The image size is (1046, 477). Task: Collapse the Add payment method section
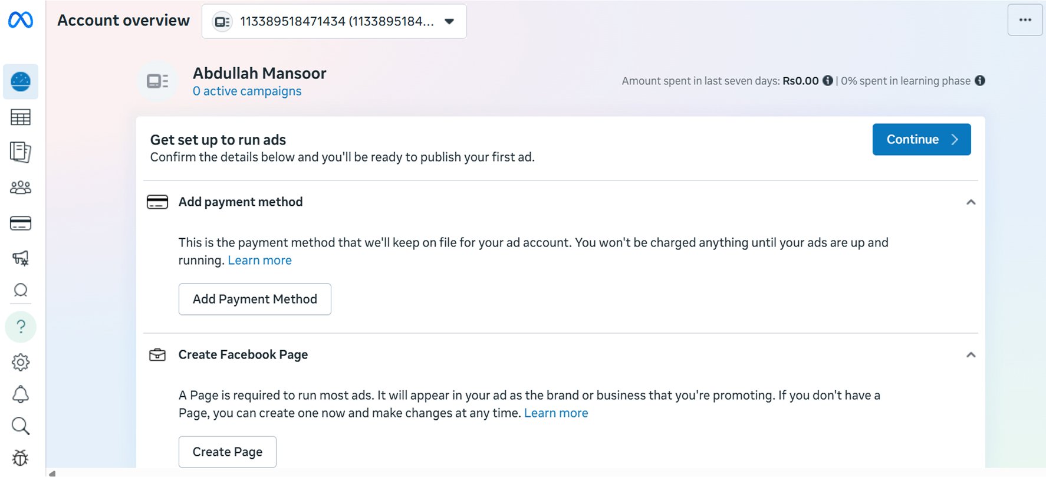[x=971, y=202]
